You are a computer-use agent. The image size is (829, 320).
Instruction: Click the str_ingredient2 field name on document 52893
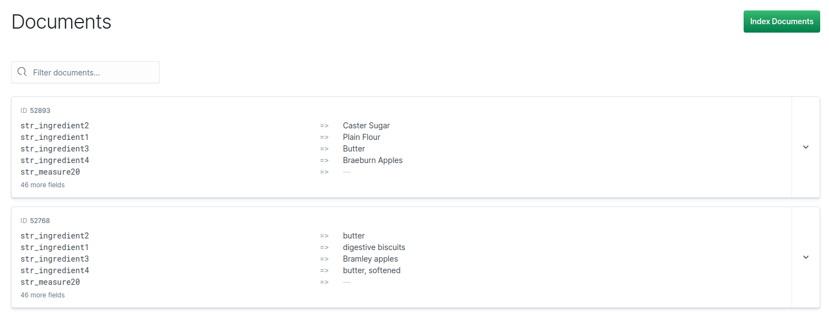(55, 125)
